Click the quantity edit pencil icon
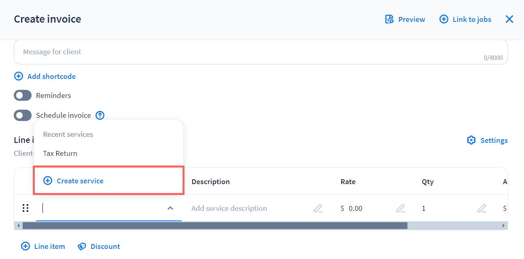524x259 pixels. pyautogui.click(x=482, y=208)
